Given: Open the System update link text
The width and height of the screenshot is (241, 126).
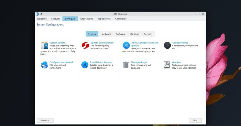Looking at the screenshot, I should click(x=58, y=43).
